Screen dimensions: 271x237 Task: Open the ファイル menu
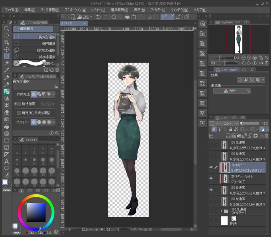click(12, 10)
